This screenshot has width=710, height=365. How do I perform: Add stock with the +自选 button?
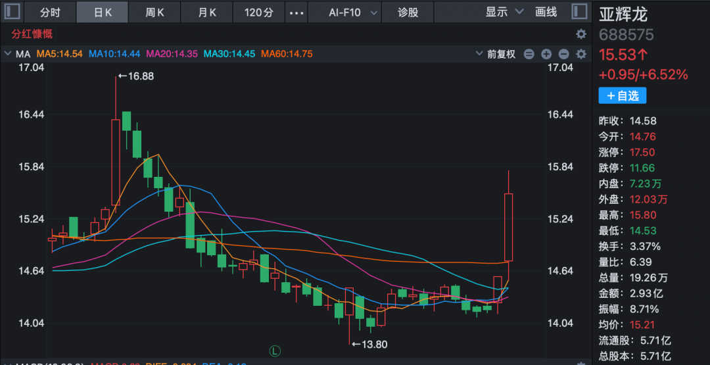(622, 96)
